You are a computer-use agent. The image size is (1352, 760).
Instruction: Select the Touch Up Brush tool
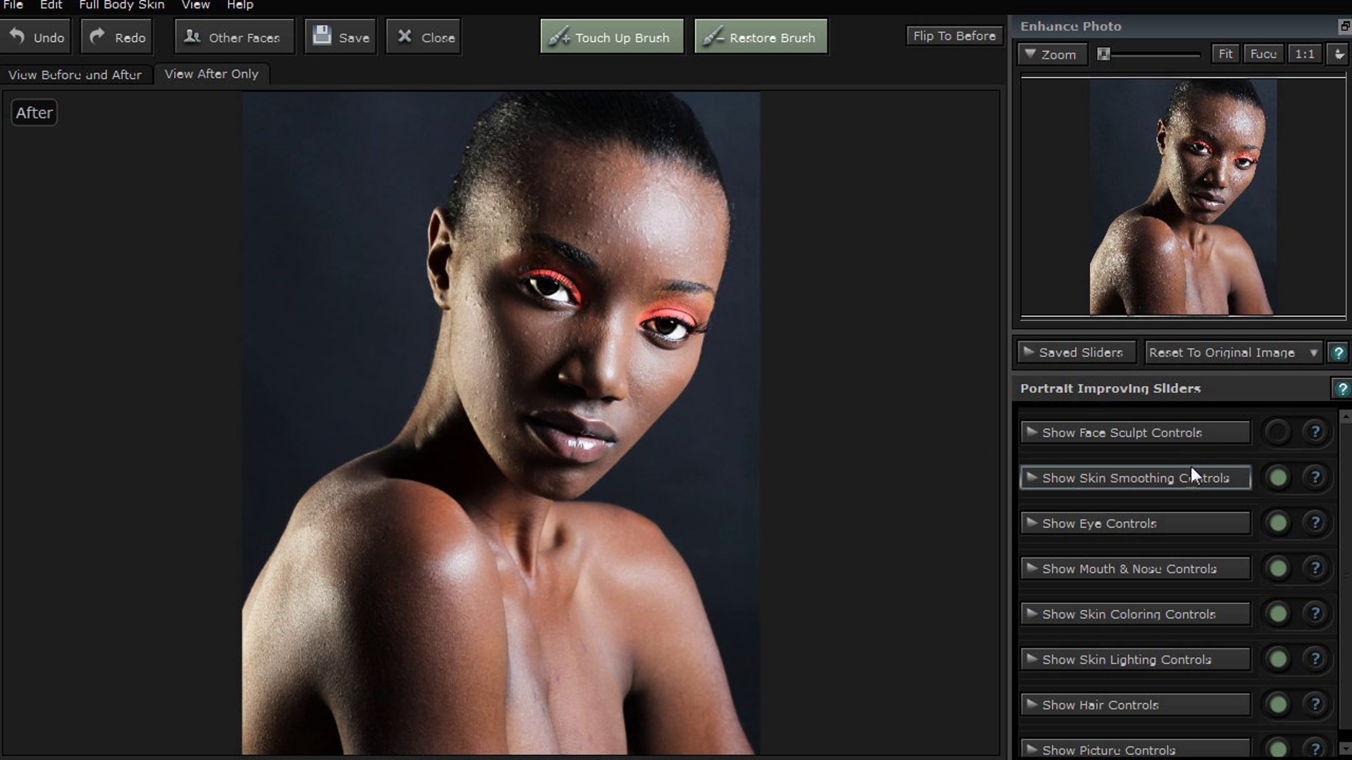click(612, 37)
